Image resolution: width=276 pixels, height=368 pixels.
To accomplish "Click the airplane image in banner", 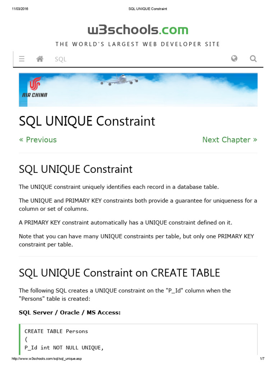I will [x=120, y=80].
